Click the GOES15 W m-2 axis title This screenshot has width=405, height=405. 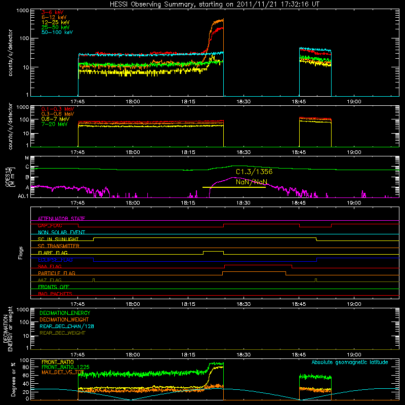(x=10, y=177)
